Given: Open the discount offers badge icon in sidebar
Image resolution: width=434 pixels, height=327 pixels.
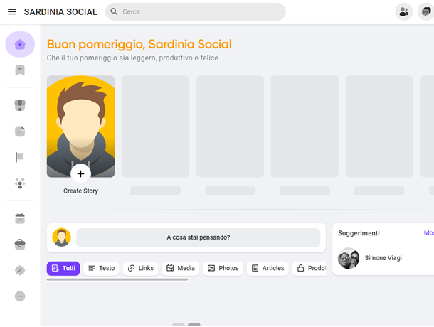Looking at the screenshot, I should click(x=20, y=270).
